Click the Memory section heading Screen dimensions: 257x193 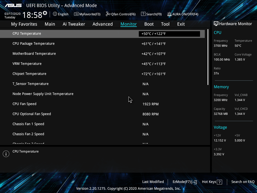[x=221, y=87]
